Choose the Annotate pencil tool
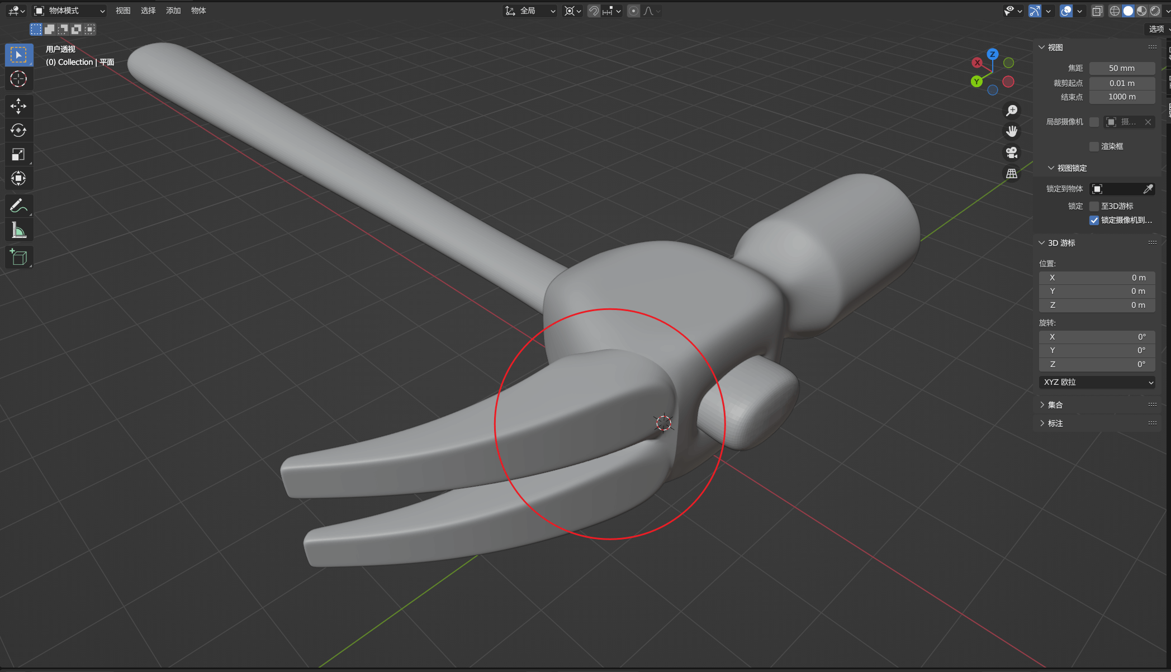This screenshot has height=672, width=1171. tap(18, 206)
